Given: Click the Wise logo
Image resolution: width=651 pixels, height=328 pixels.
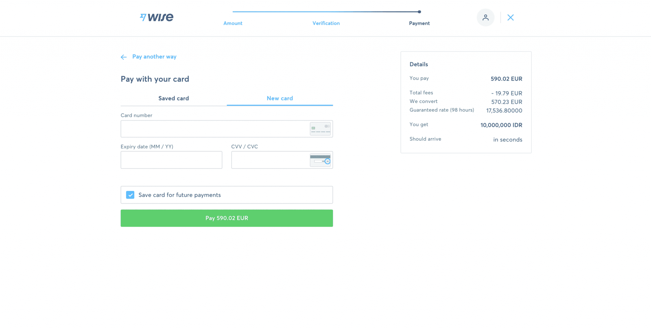Looking at the screenshot, I should point(157,17).
